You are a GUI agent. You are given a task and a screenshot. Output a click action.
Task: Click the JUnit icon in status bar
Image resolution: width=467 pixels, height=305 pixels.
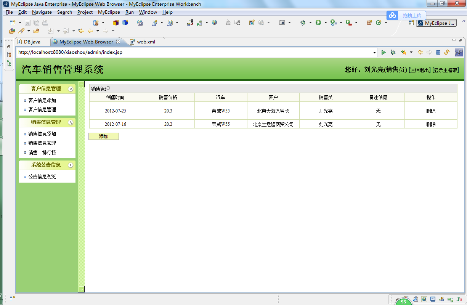point(459,299)
